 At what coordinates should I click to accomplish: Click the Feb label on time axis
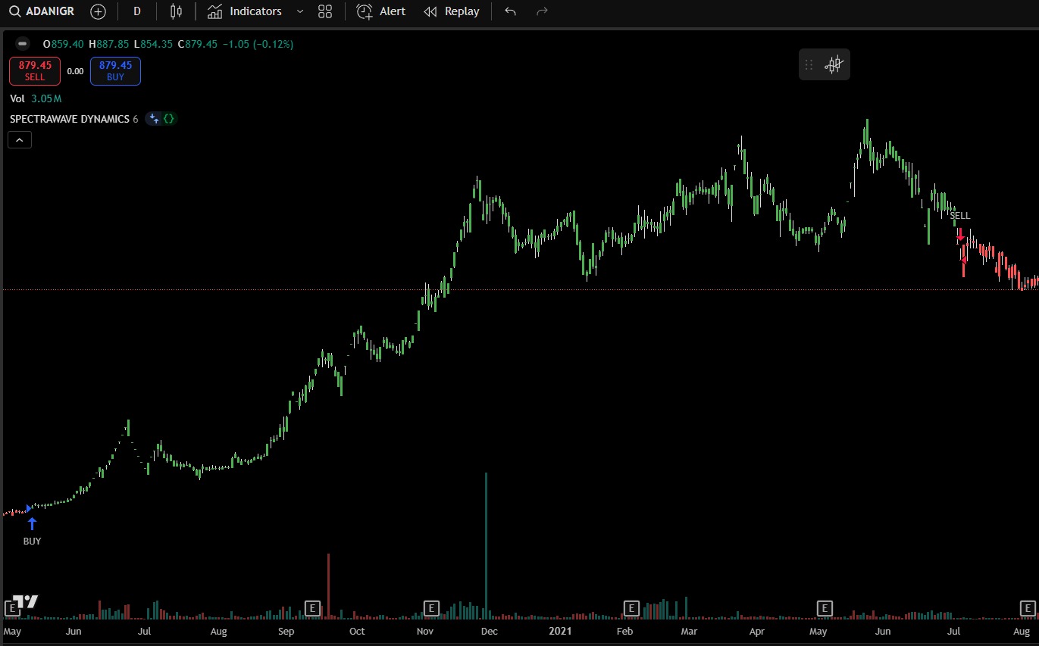coord(624,631)
